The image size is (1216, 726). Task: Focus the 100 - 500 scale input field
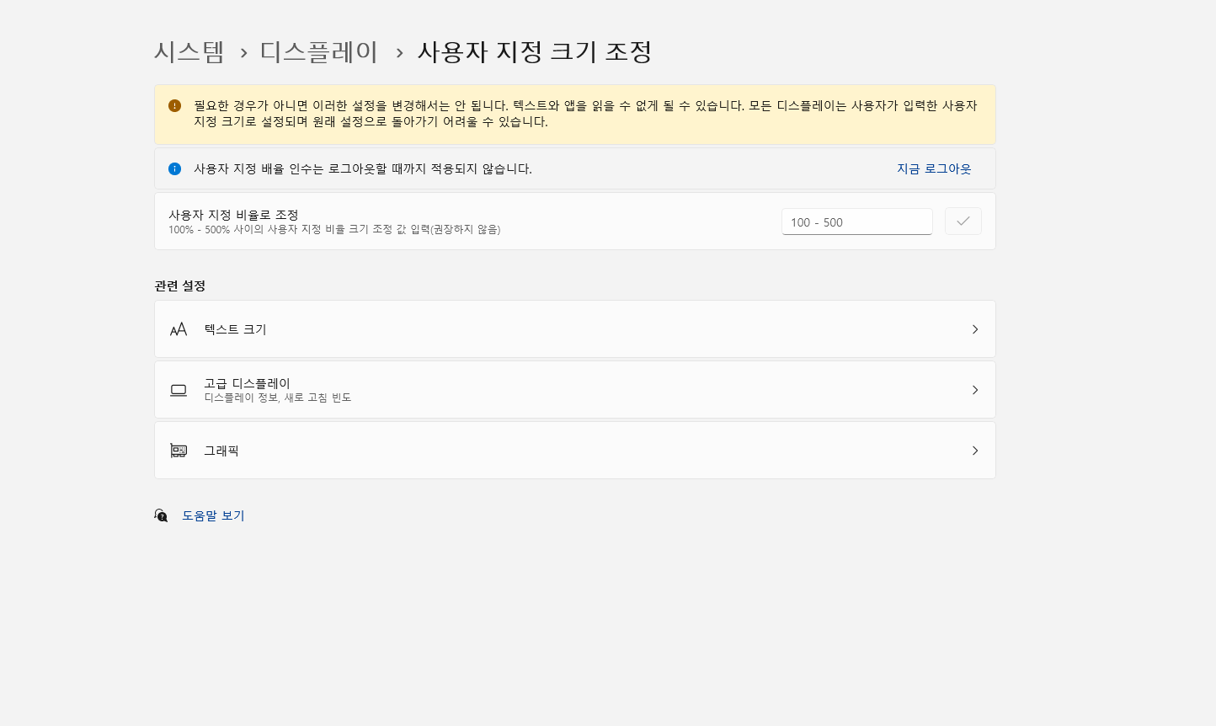[x=856, y=222]
